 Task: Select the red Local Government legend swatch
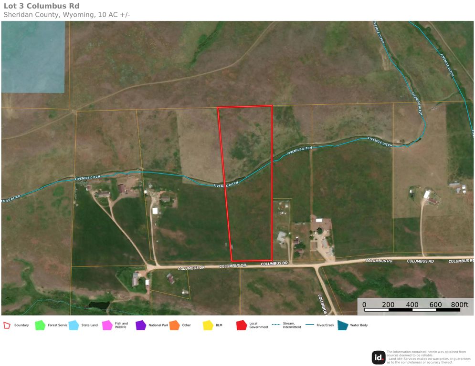click(x=242, y=325)
